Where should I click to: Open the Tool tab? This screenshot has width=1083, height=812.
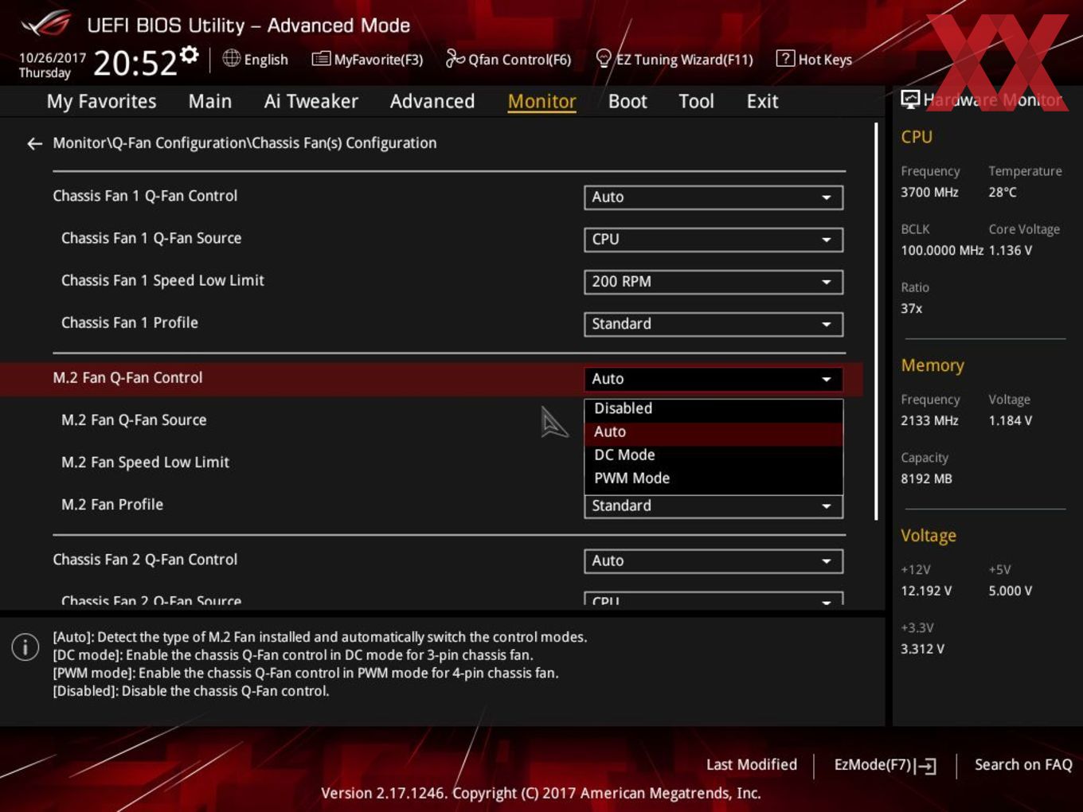click(696, 101)
